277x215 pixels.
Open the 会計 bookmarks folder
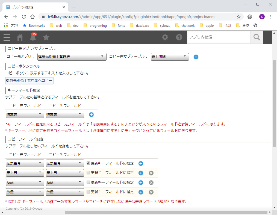point(225,26)
